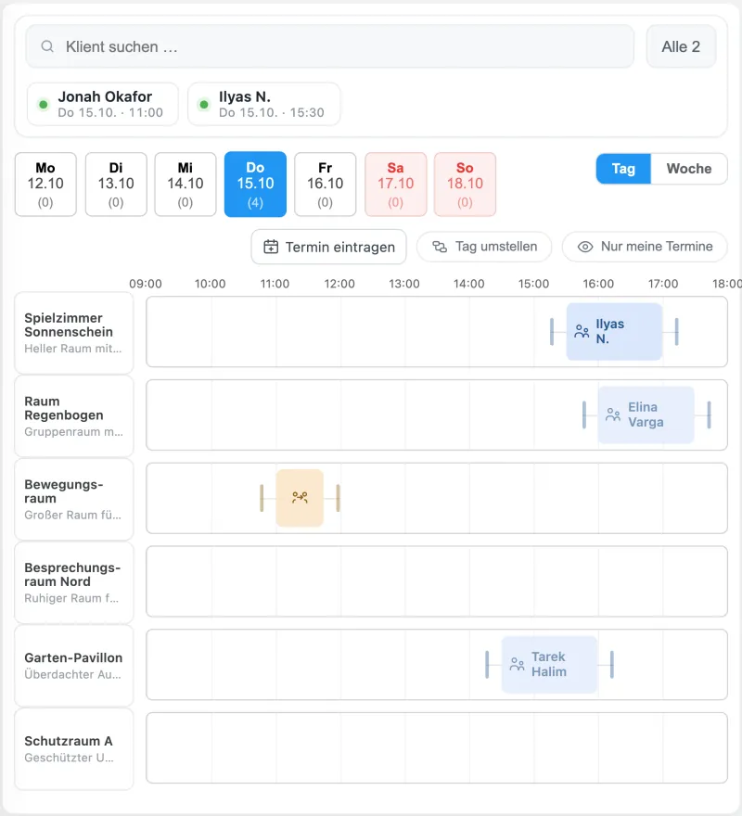Select Tuesday 13.10 day tab

116,185
